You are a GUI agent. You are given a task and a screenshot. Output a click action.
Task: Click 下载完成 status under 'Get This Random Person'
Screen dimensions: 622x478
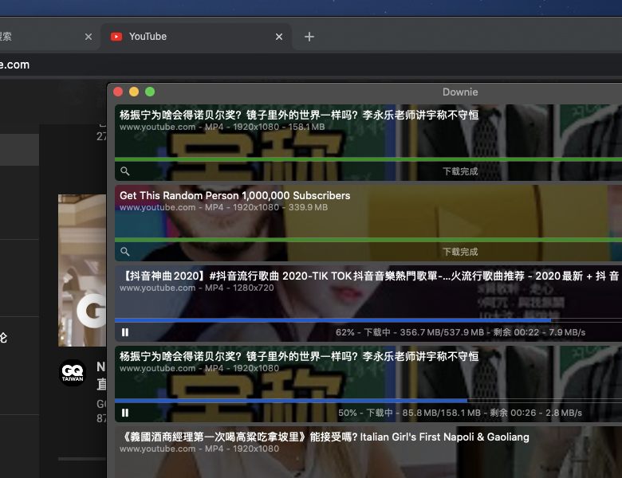click(x=460, y=252)
